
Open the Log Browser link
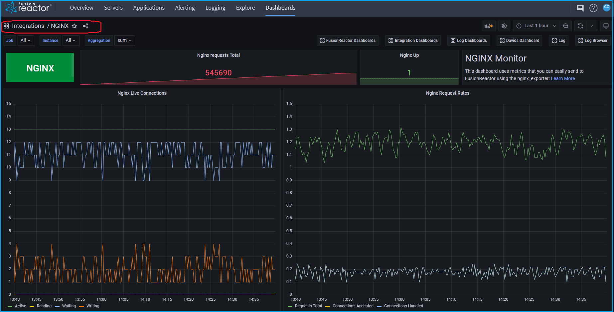click(x=593, y=41)
